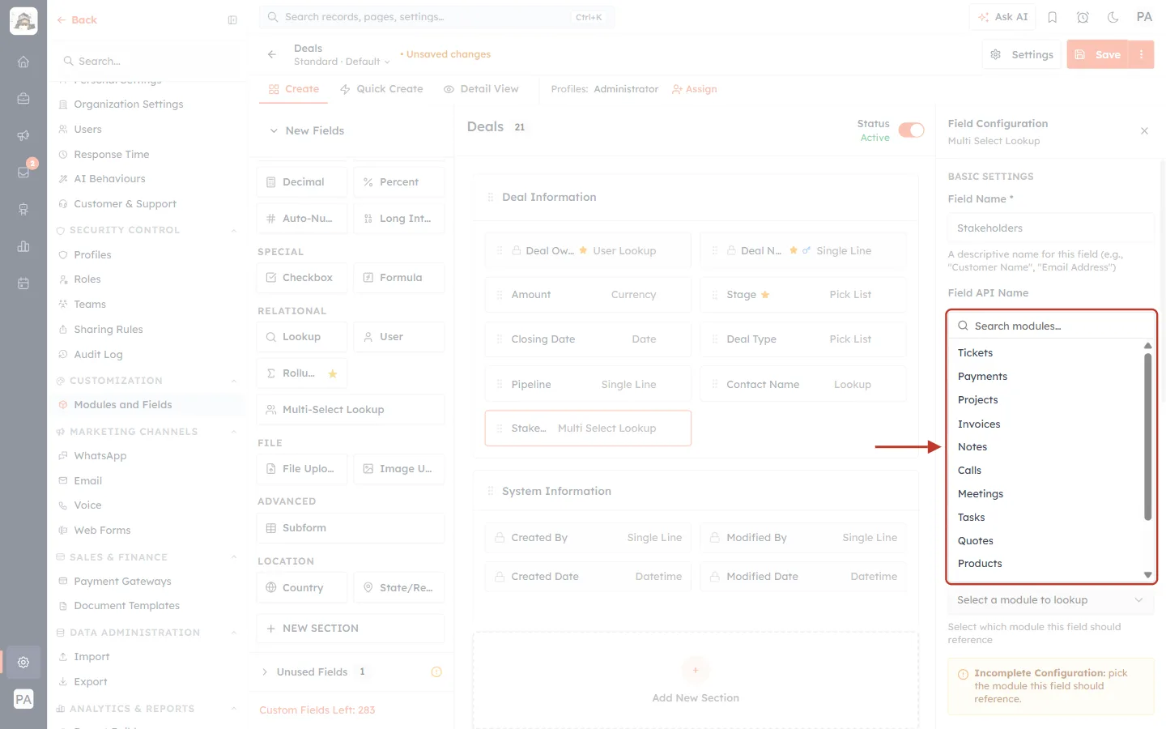Open the alarm clock reminders icon

click(x=1083, y=17)
